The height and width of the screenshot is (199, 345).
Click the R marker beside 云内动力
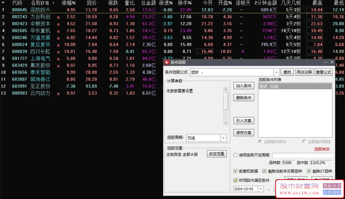(x=59, y=94)
